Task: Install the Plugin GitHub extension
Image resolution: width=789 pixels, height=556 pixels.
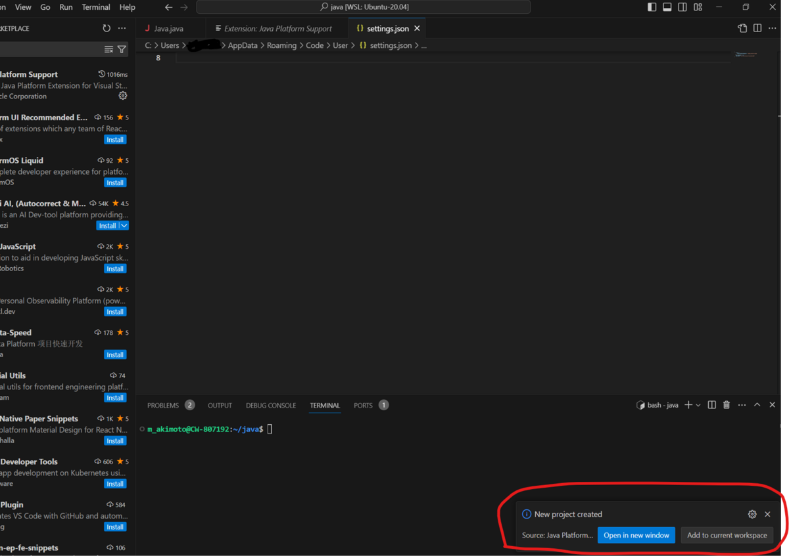Action: pyautogui.click(x=115, y=526)
